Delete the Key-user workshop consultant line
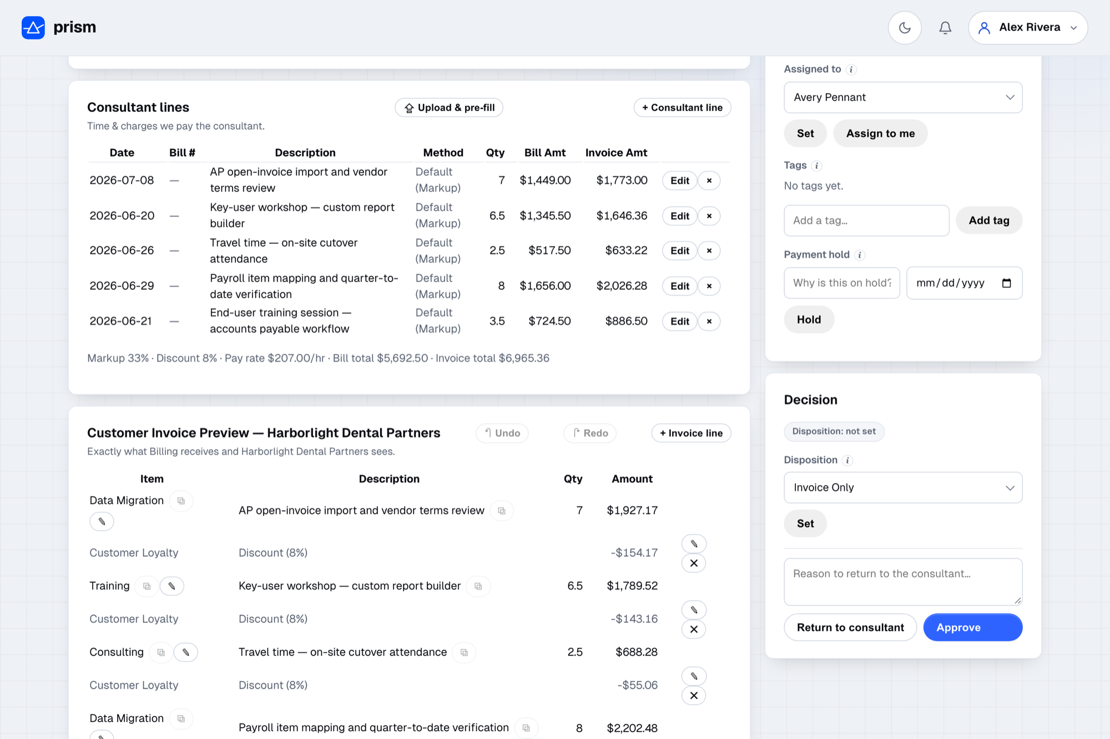Viewport: 1110px width, 739px height. 709,216
